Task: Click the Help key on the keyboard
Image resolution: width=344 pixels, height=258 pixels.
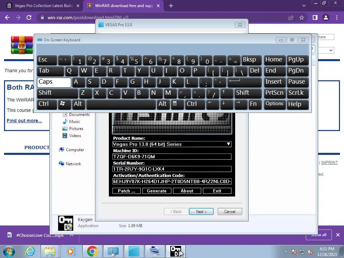Action: [298, 105]
